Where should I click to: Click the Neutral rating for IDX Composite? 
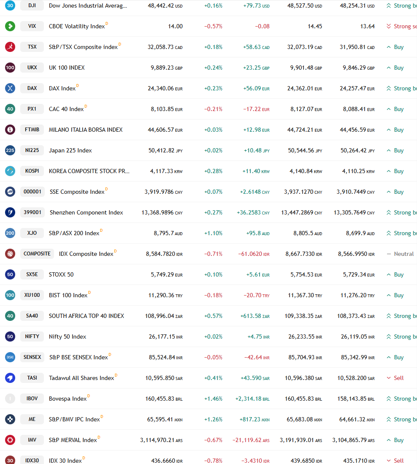click(401, 254)
